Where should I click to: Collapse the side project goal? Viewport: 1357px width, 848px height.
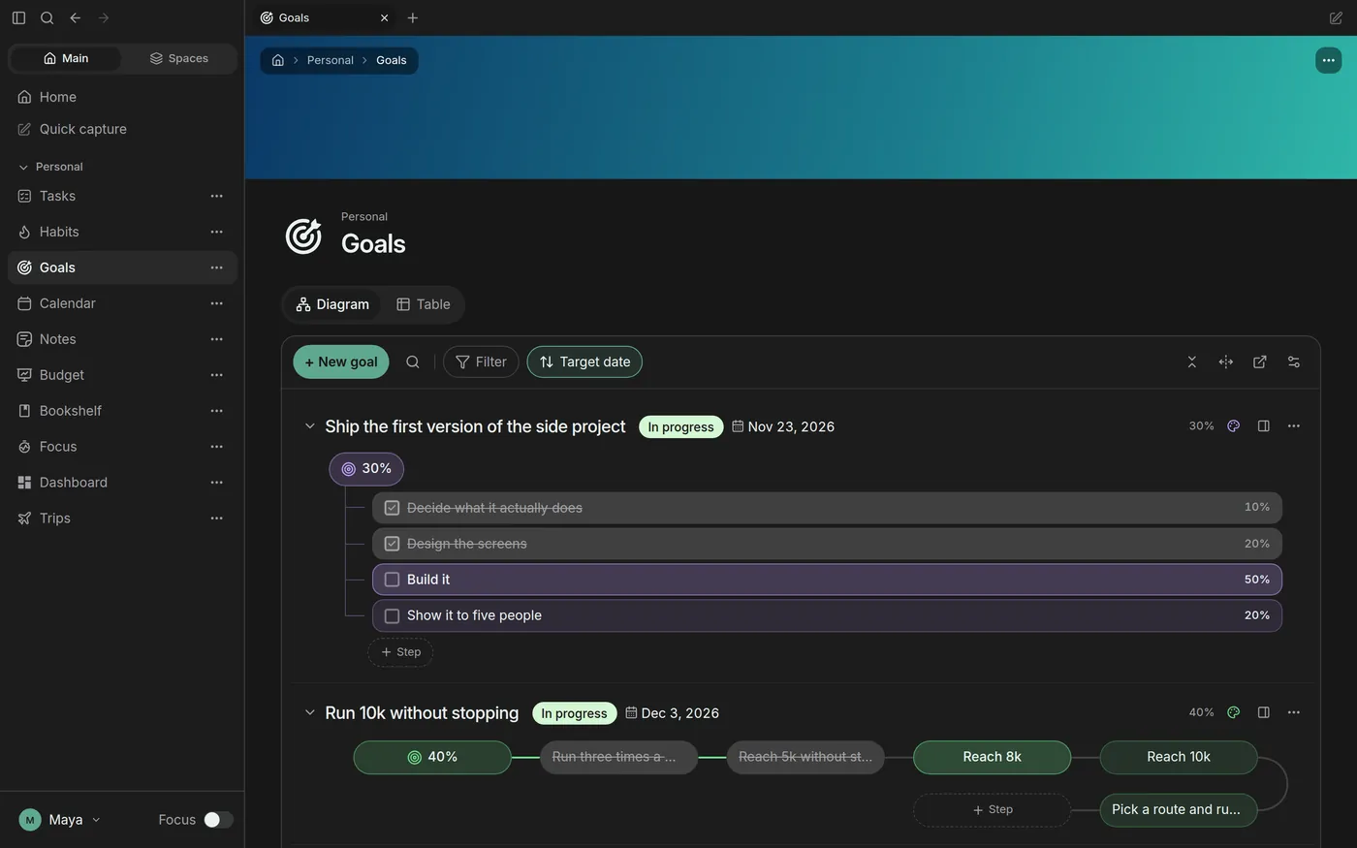coord(310,426)
